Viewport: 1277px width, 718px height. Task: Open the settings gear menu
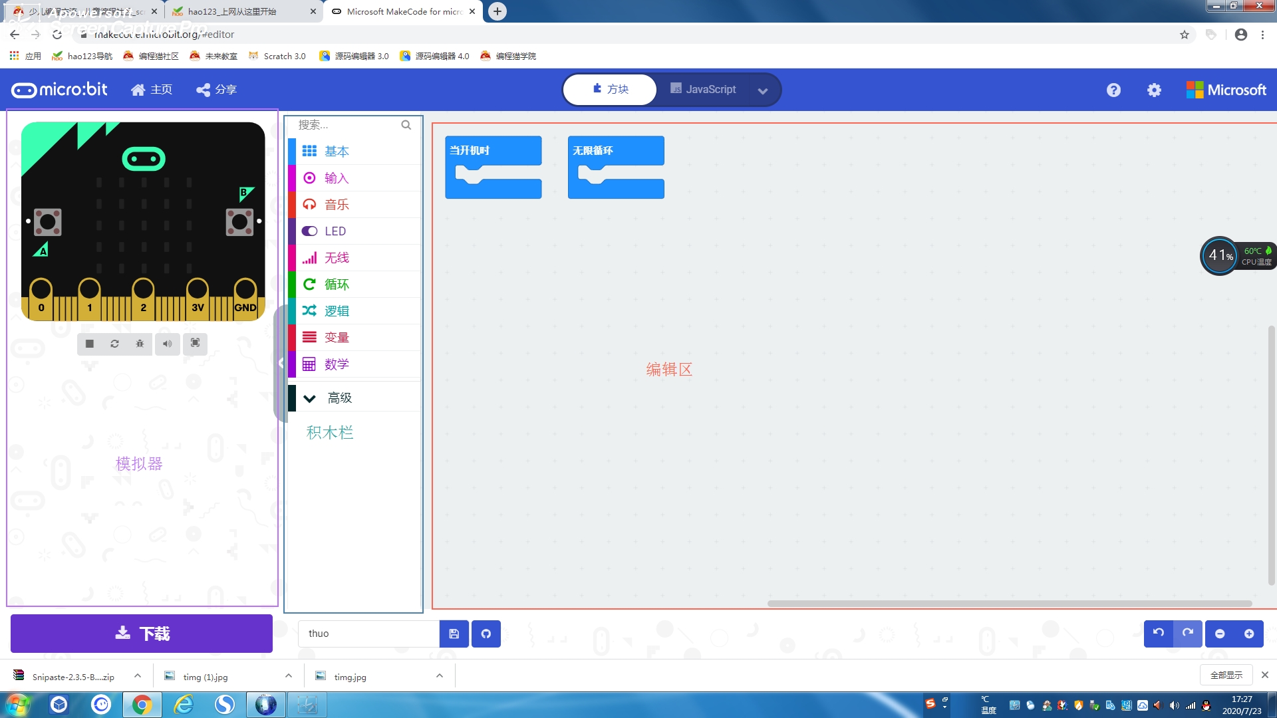[x=1154, y=90]
